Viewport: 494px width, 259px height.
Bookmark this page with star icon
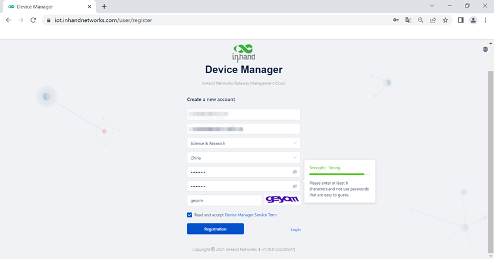[445, 20]
